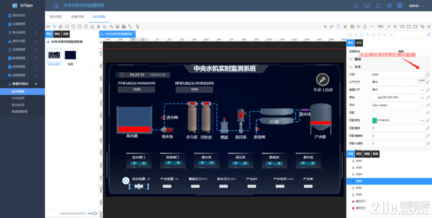
Task: Select the text (A) tool
Action: click(x=111, y=26)
